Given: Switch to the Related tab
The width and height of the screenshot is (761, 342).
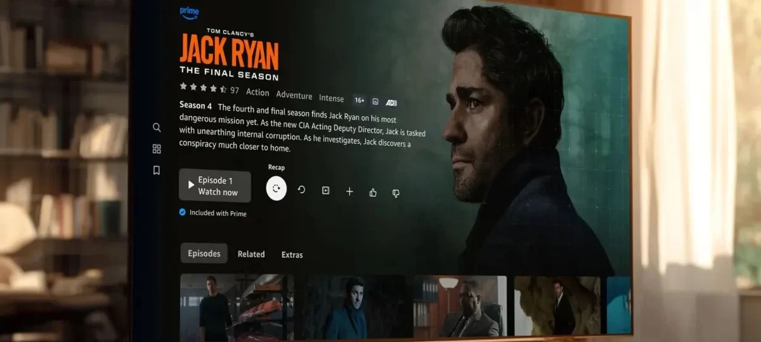Looking at the screenshot, I should tap(251, 254).
